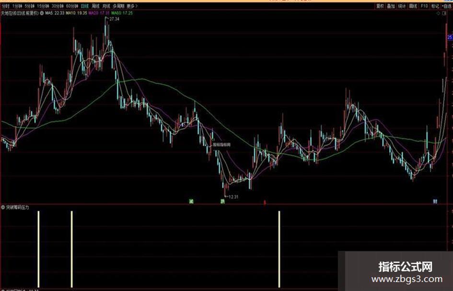The width and height of the screenshot is (453, 291).
Task: Click the purple MA20 indicator value
Action: click(x=99, y=13)
